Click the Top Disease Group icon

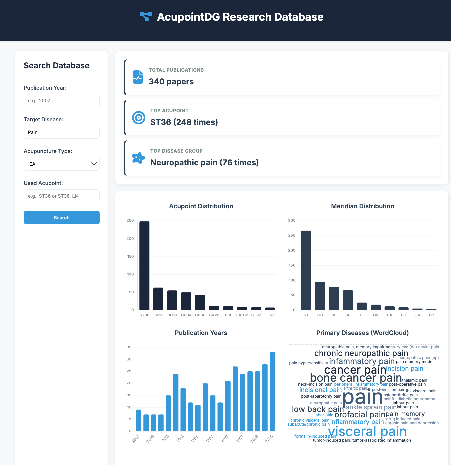coord(139,158)
